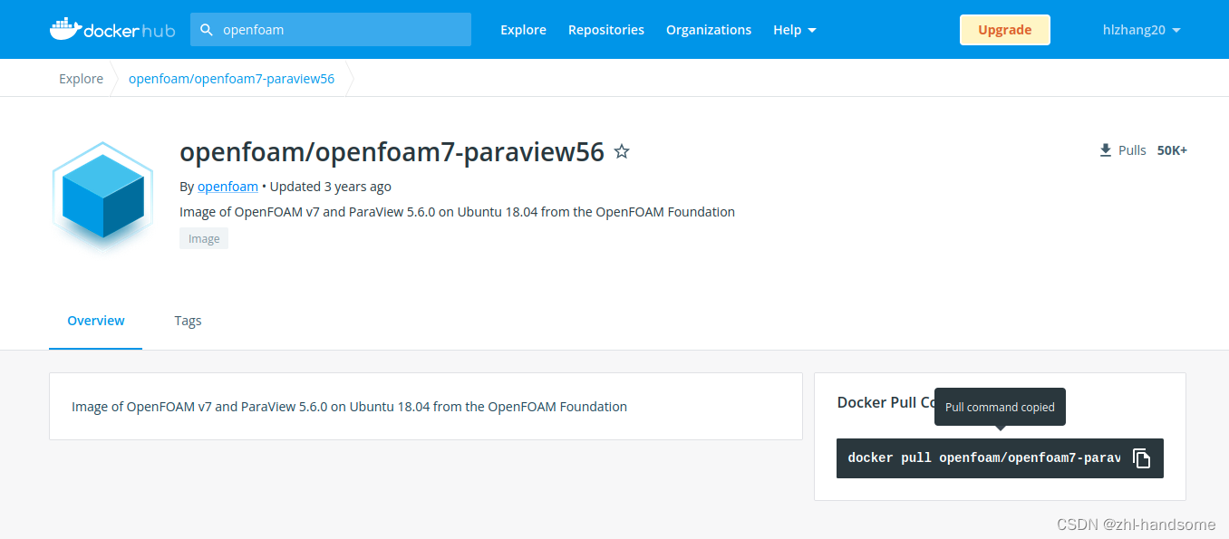Viewport: 1229px width, 539px height.
Task: Select the Overview tab
Action: pyautogui.click(x=95, y=320)
